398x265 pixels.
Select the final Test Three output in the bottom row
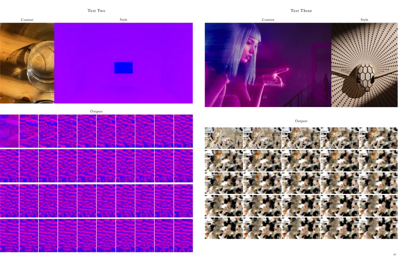click(378, 228)
